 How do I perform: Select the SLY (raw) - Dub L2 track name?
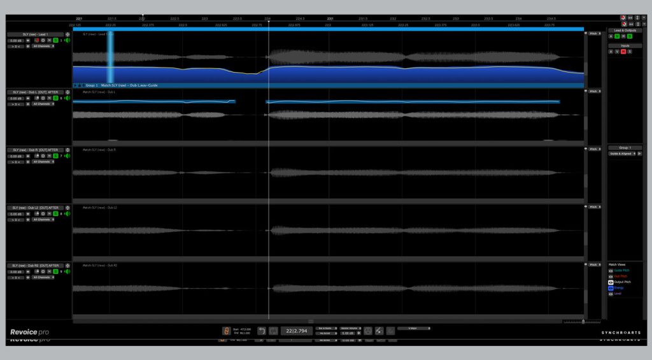pos(36,208)
